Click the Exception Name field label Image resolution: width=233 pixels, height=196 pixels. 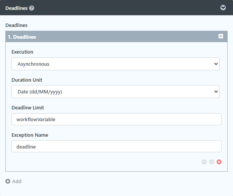tap(30, 135)
